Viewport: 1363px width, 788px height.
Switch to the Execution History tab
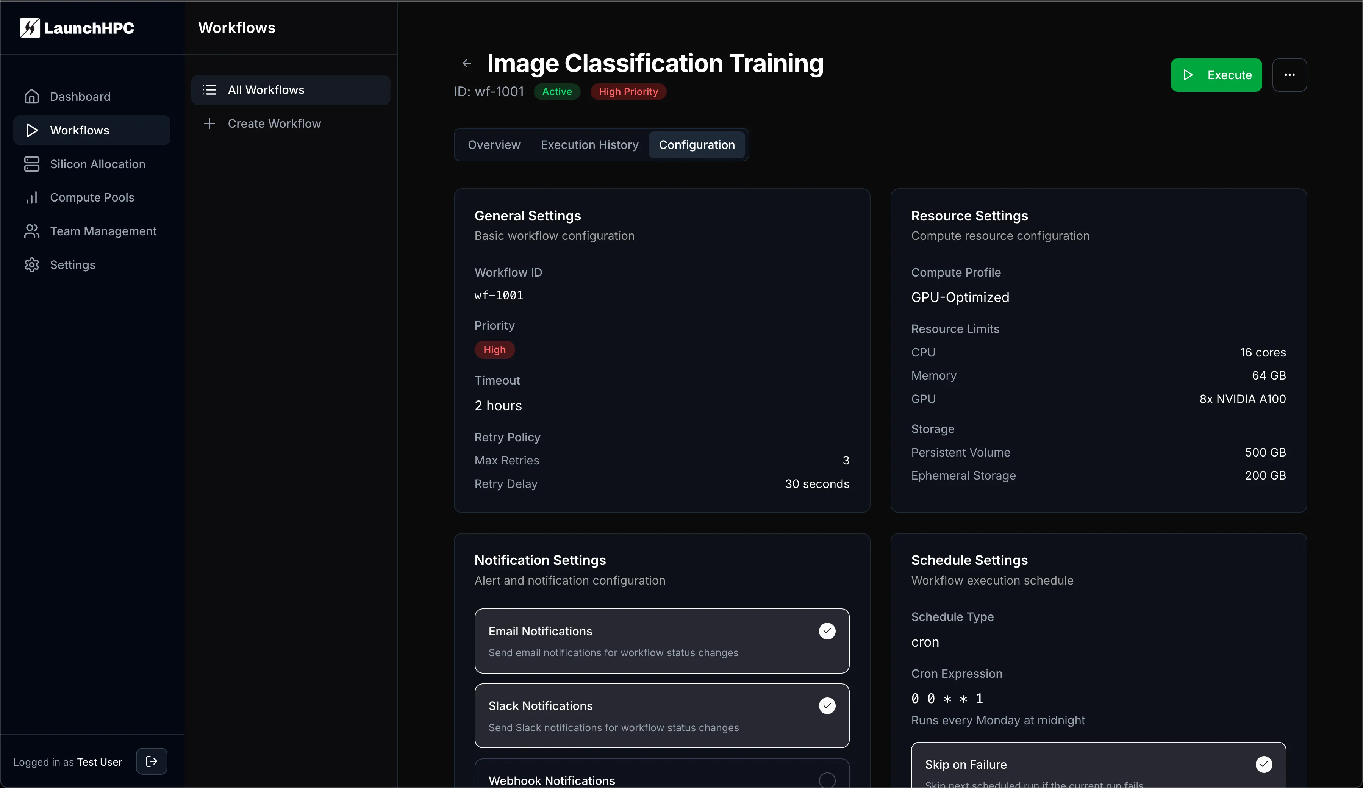588,144
